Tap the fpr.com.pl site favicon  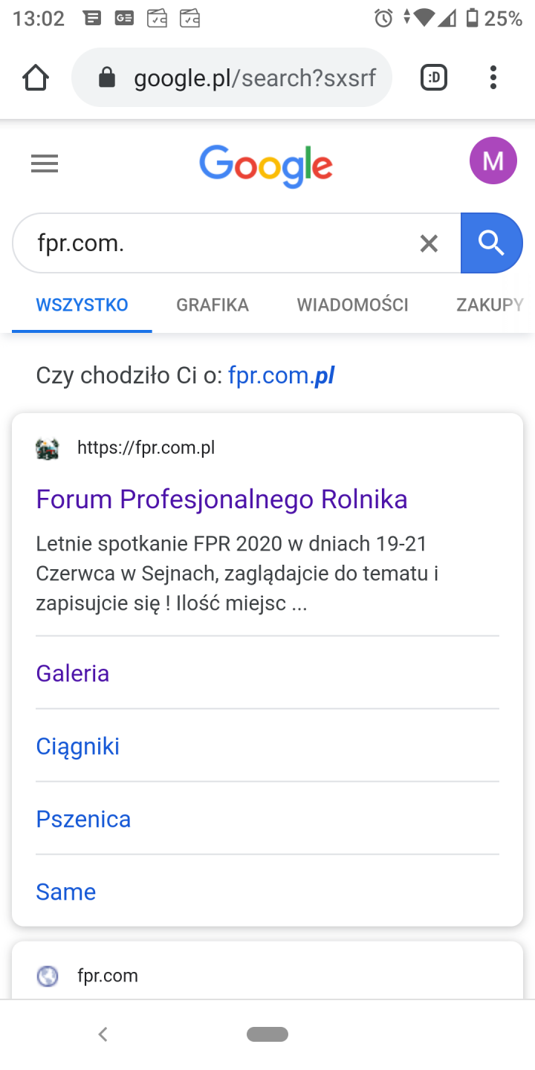click(x=48, y=448)
